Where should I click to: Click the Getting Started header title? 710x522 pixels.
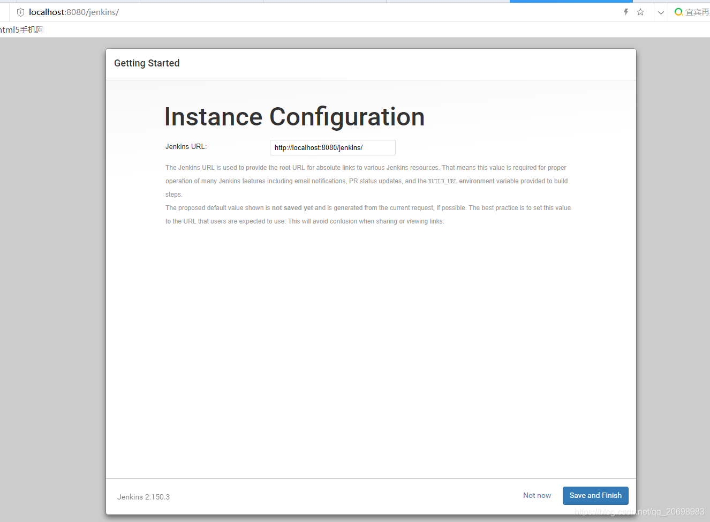click(147, 63)
